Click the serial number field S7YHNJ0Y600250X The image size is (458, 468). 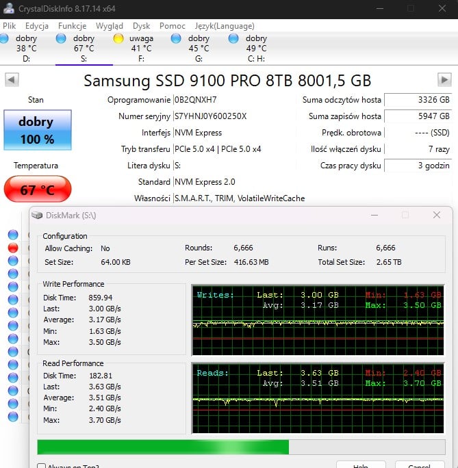tap(209, 116)
